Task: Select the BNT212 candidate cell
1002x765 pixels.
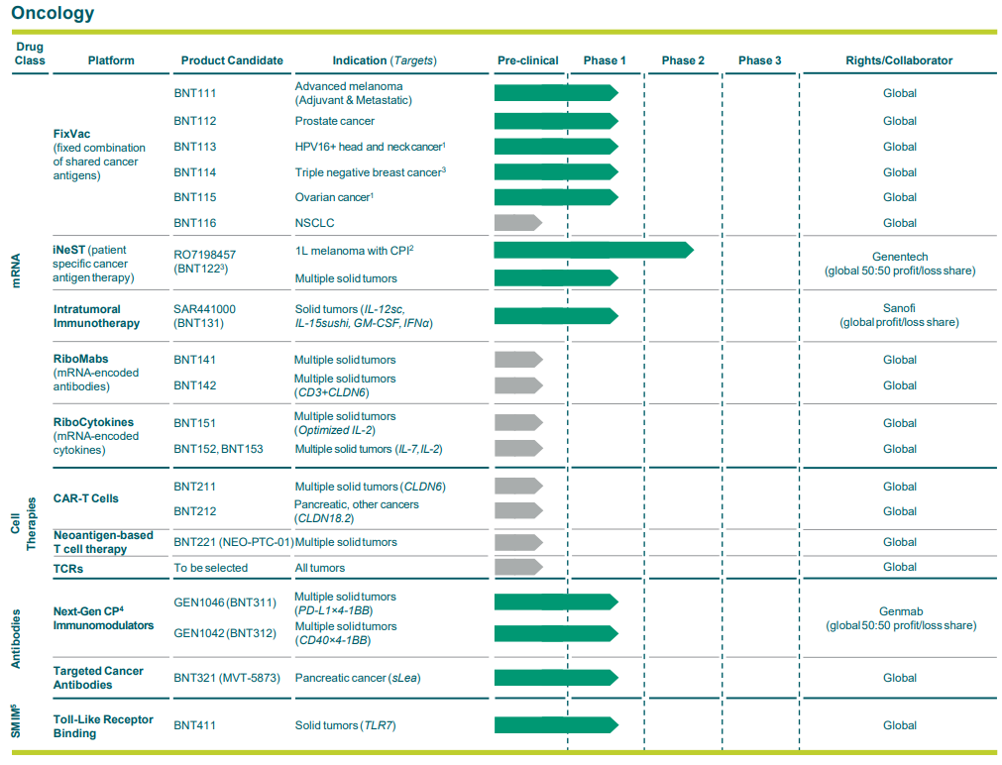Action: (195, 511)
